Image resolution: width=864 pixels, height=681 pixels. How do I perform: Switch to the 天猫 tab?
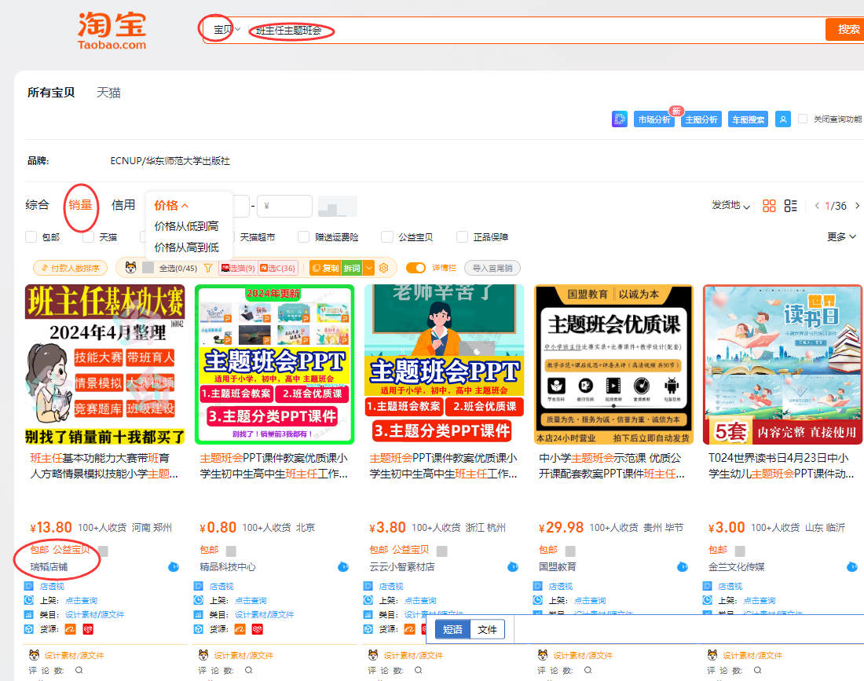(x=108, y=93)
